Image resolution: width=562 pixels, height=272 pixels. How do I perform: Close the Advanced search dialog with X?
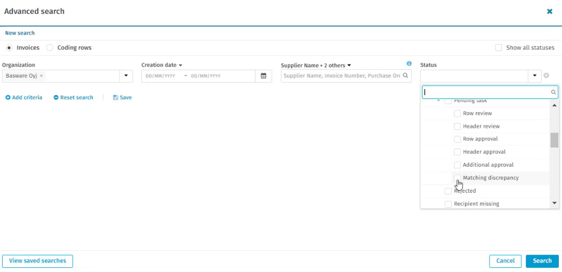point(549,12)
